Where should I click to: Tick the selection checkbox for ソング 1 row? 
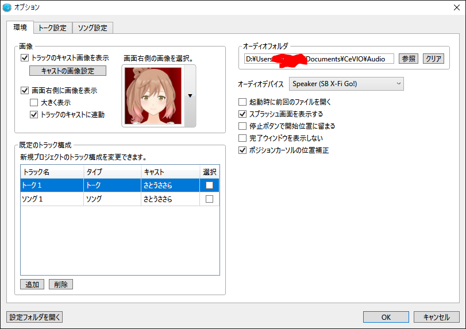pyautogui.click(x=209, y=199)
